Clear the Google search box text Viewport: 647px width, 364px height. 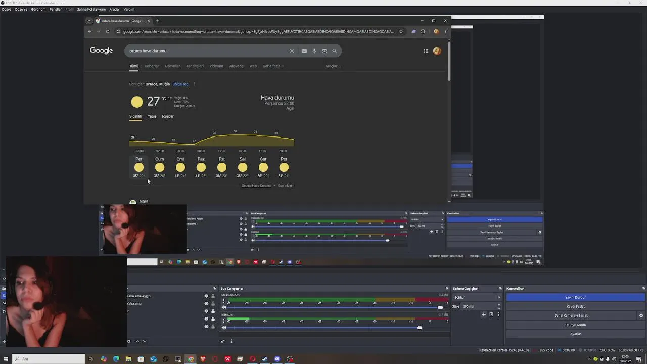(292, 51)
